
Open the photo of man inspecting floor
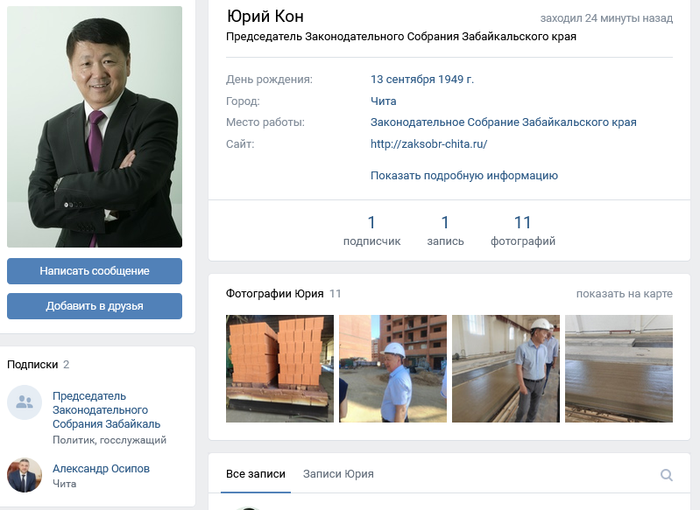[x=506, y=368]
